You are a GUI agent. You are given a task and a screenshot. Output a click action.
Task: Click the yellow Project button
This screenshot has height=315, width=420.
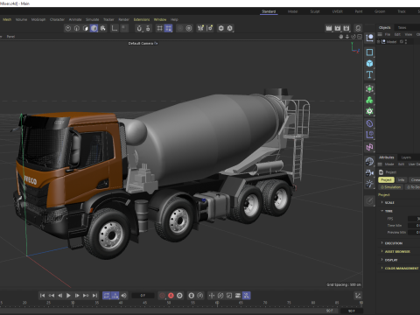[x=386, y=180]
